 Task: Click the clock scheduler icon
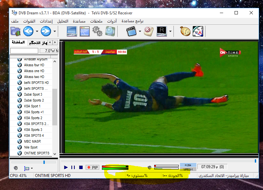[x=198, y=31]
